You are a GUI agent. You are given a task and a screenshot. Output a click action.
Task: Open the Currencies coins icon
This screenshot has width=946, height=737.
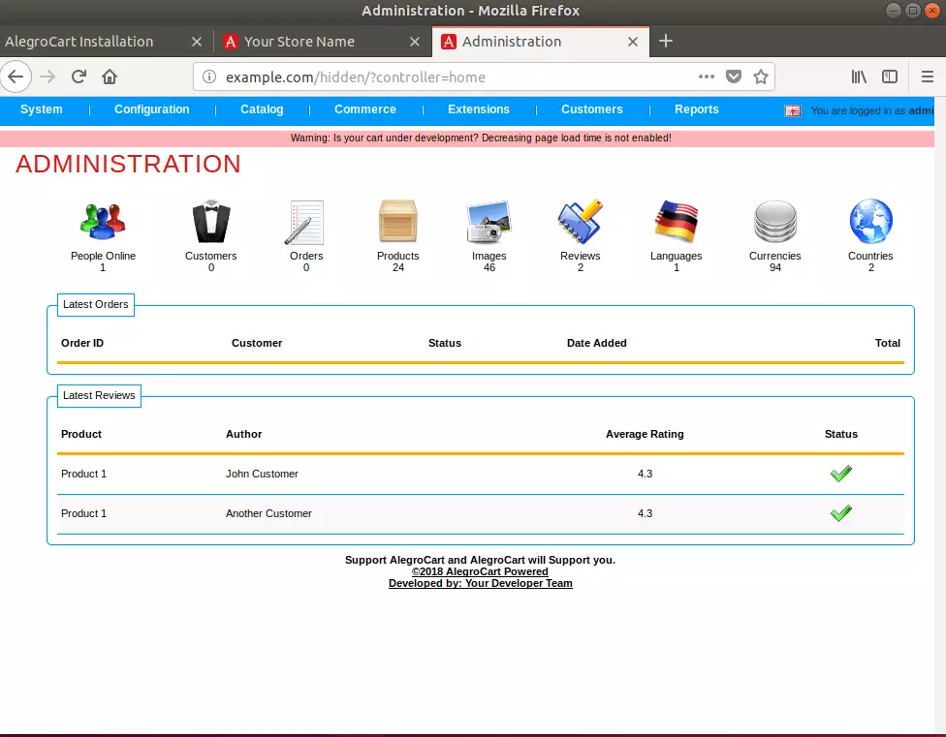point(775,221)
